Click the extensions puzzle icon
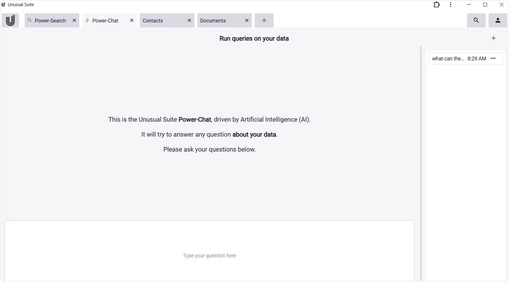This screenshot has height=282, width=509. [x=436, y=5]
